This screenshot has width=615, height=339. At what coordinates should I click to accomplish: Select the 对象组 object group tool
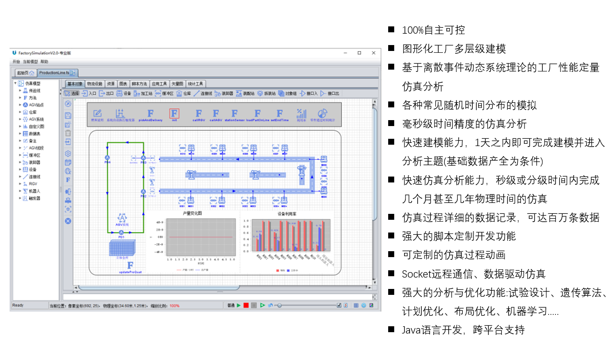pos(287,93)
